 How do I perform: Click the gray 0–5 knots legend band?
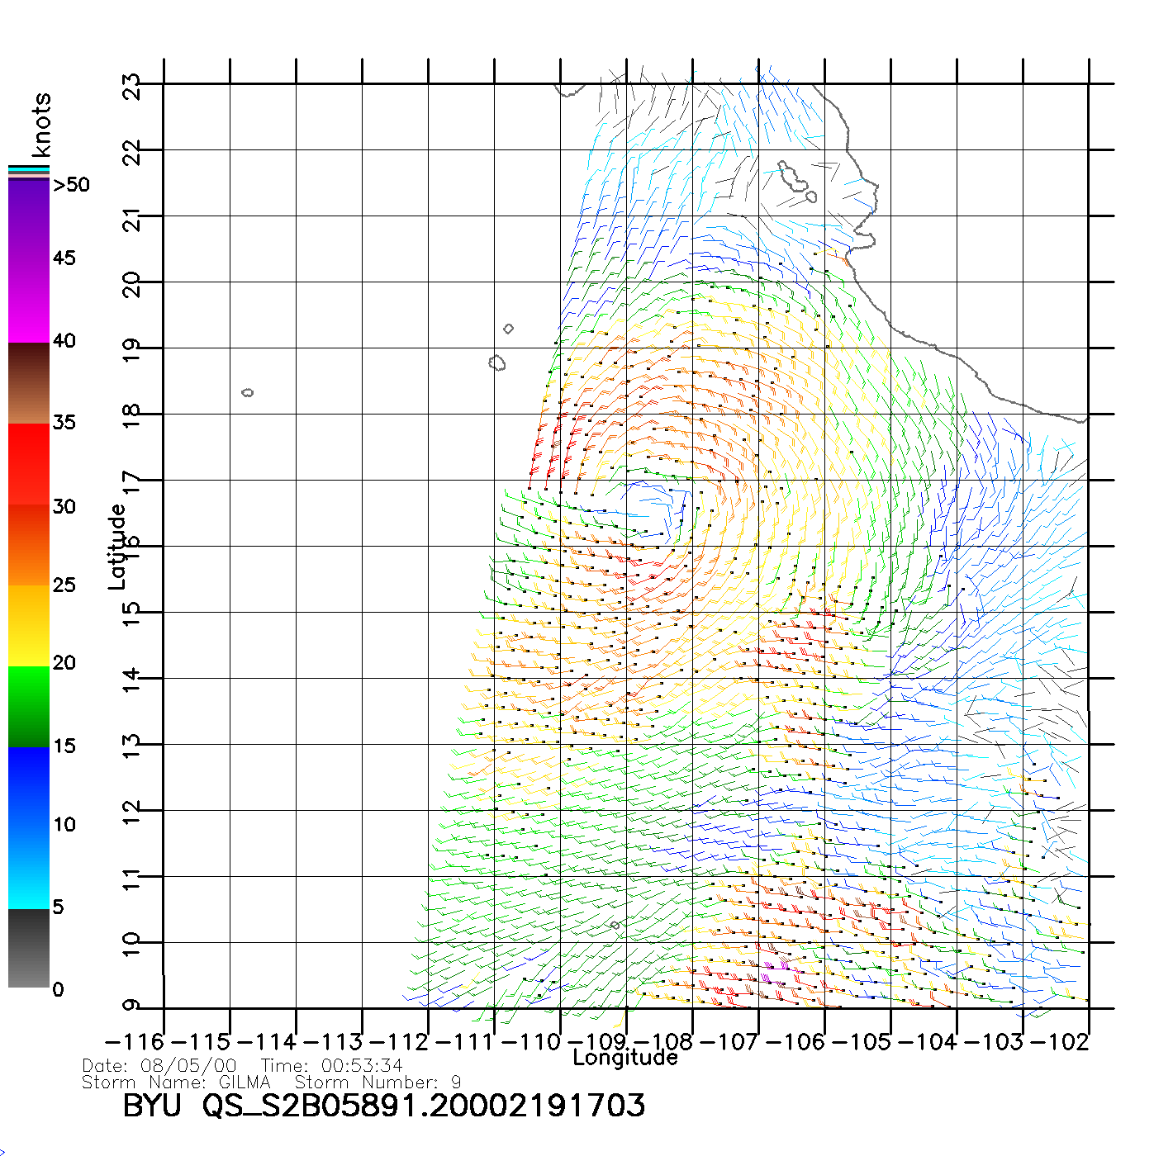click(29, 948)
